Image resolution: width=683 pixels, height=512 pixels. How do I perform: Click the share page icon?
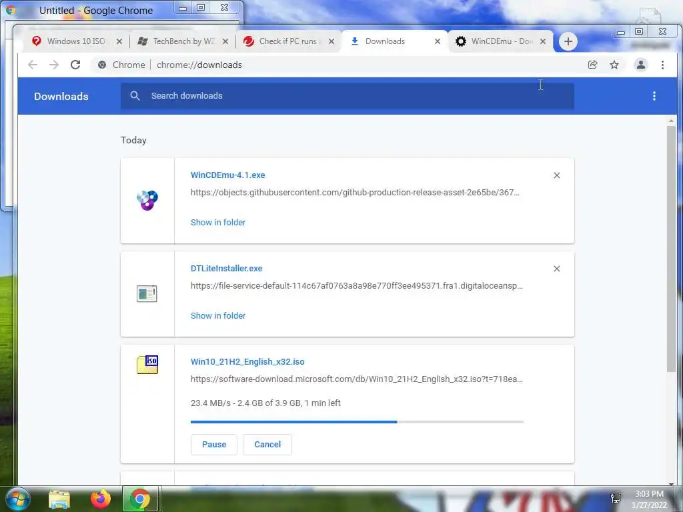(x=592, y=65)
